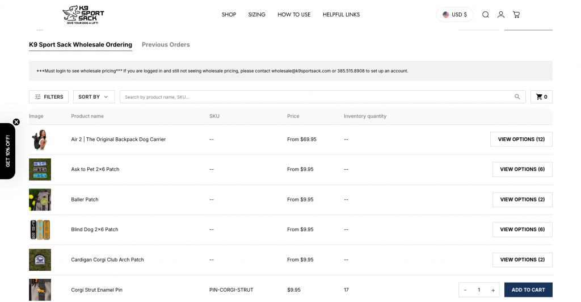Select the Baller Patch thumbnail image
This screenshot has width=581, height=302.
point(40,199)
